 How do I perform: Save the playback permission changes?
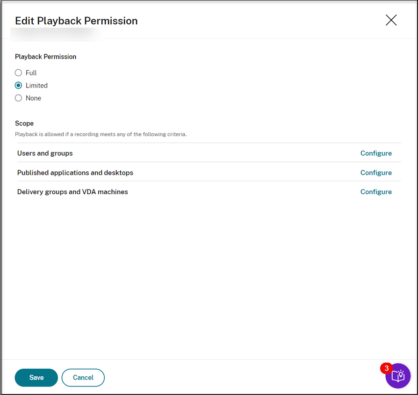click(36, 378)
